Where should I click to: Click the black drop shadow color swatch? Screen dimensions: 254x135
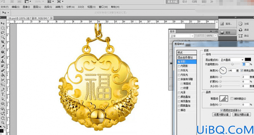(248, 60)
